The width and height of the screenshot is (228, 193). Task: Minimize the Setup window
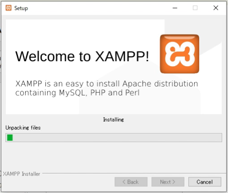click(175, 8)
